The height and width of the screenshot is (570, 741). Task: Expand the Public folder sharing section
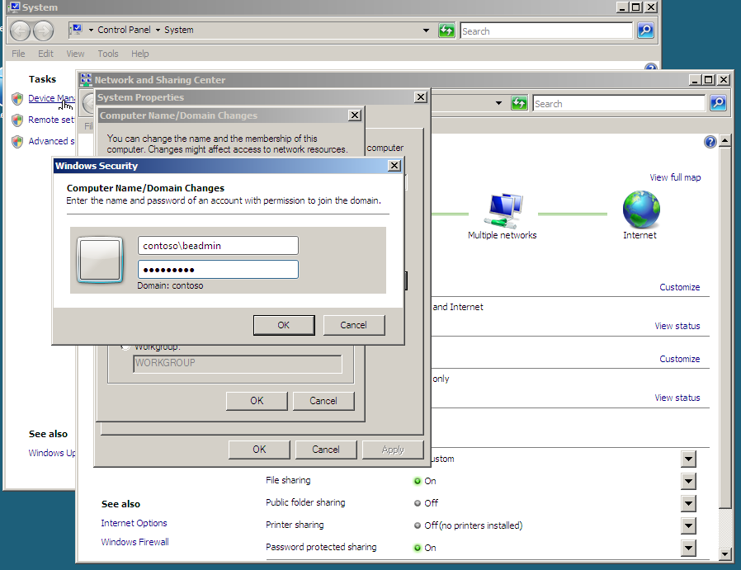click(x=688, y=503)
